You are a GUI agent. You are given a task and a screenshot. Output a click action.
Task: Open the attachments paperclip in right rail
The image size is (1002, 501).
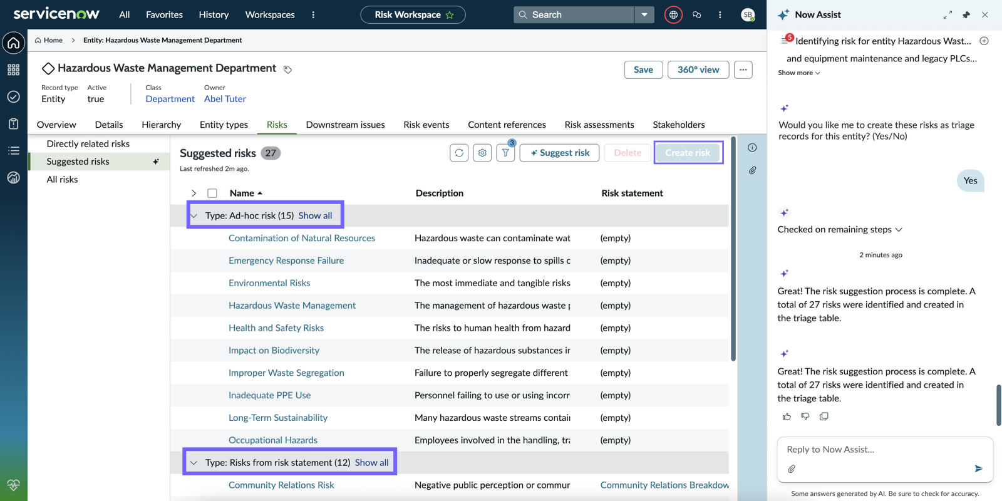point(752,170)
